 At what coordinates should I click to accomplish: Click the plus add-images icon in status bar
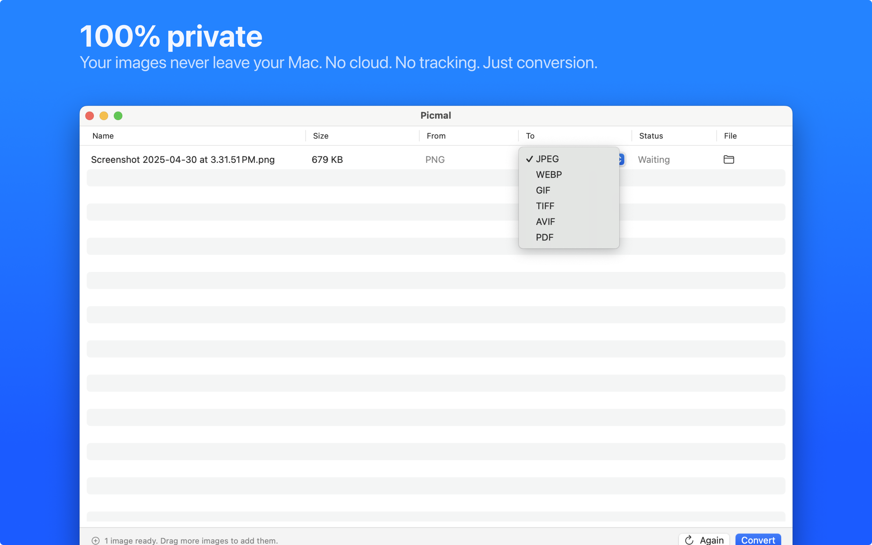coord(95,540)
